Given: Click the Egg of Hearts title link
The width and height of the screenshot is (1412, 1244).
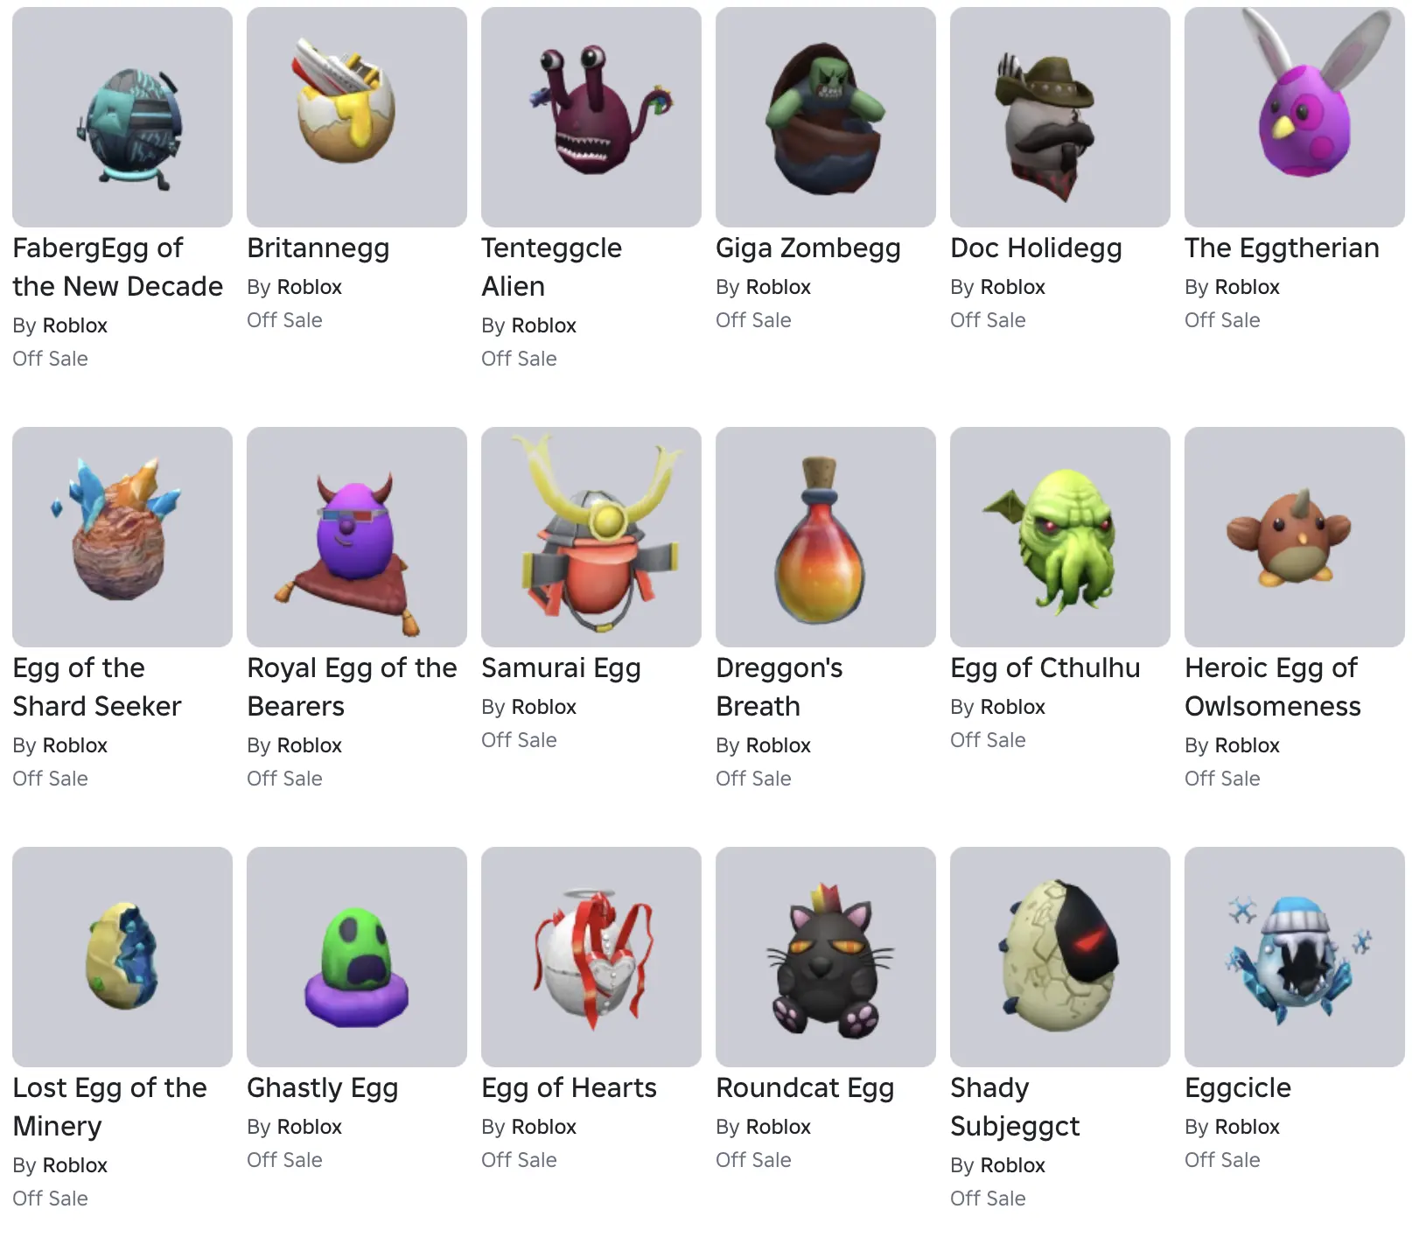Looking at the screenshot, I should click(x=569, y=1087).
